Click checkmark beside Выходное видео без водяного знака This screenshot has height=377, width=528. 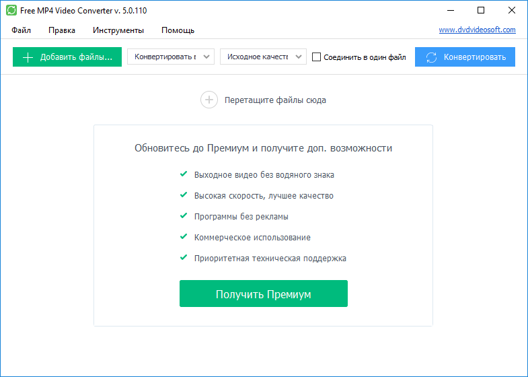pos(183,174)
